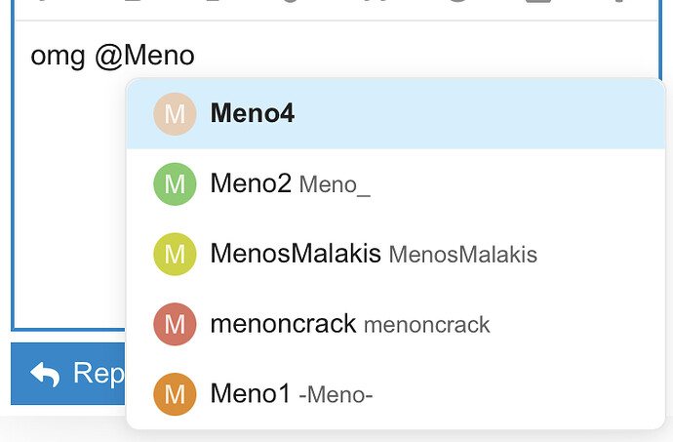Click the beige Meno4 avatar icon
This screenshot has height=442, width=673.
pos(175,114)
